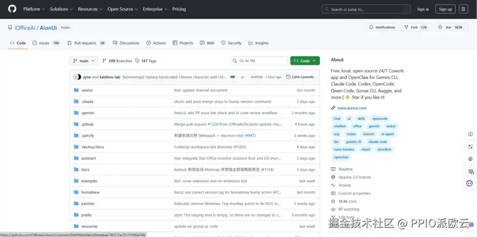This screenshot has width=477, height=237.
Task: Open the .github folder icon
Action: (76, 124)
